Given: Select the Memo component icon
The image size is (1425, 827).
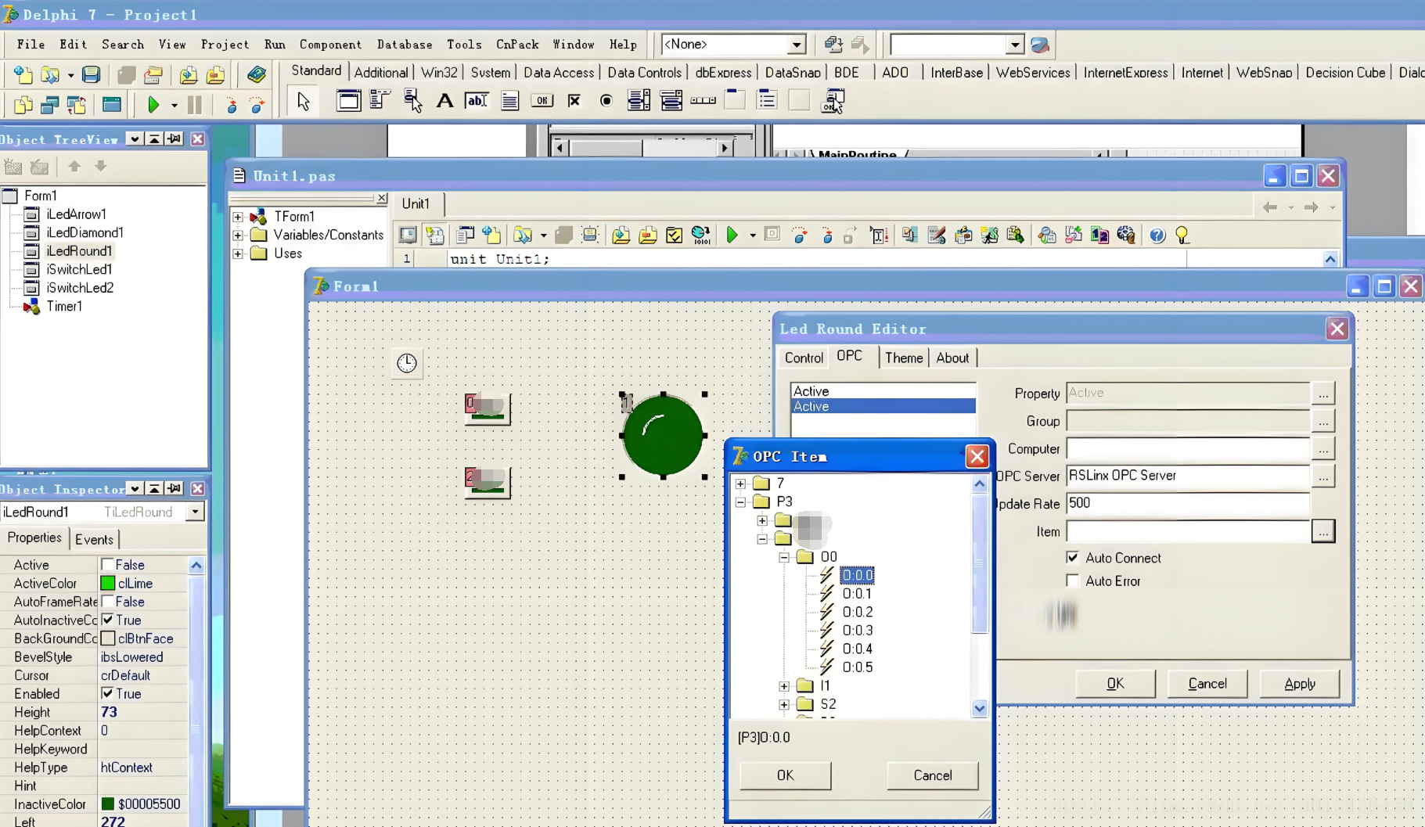Looking at the screenshot, I should [x=509, y=100].
